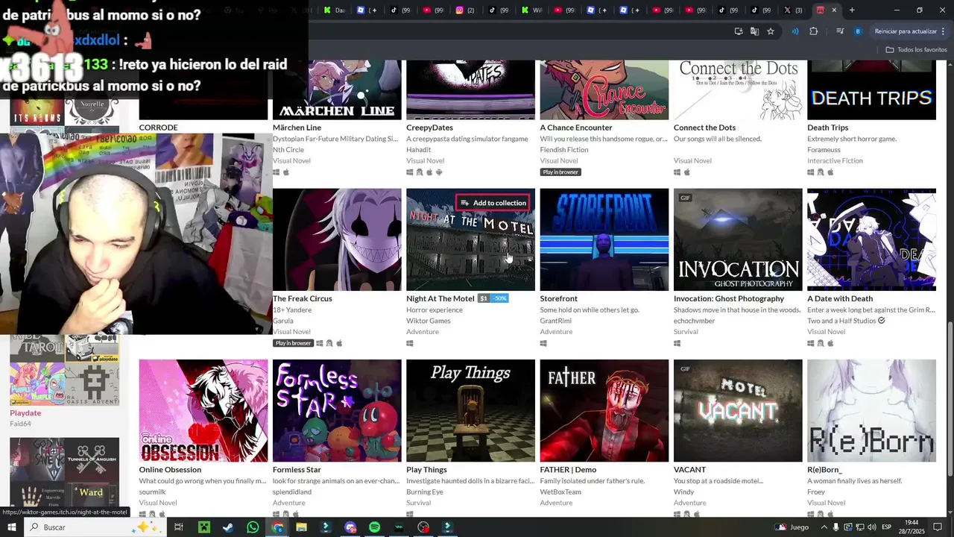Image resolution: width=954 pixels, height=537 pixels.
Task: Click Play in browser under A Chance Encounter
Action: pos(560,172)
